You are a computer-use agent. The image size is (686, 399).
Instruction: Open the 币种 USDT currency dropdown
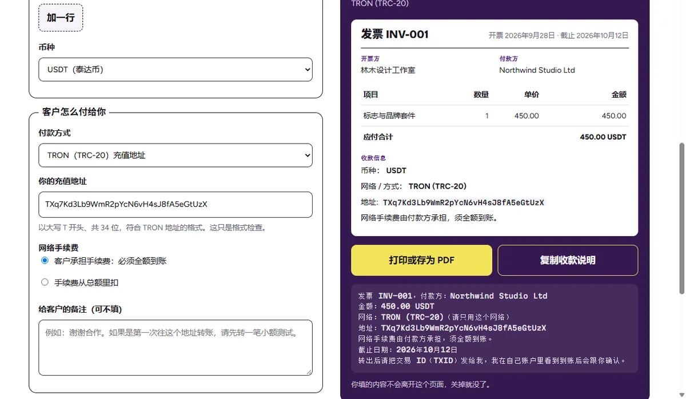coord(176,70)
